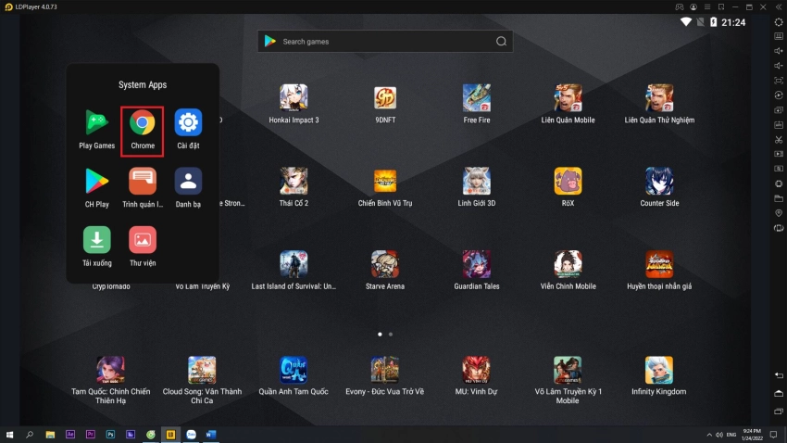Open LDPlayer hamburger menu in title bar
Viewport: 787px width, 443px height.
708,6
